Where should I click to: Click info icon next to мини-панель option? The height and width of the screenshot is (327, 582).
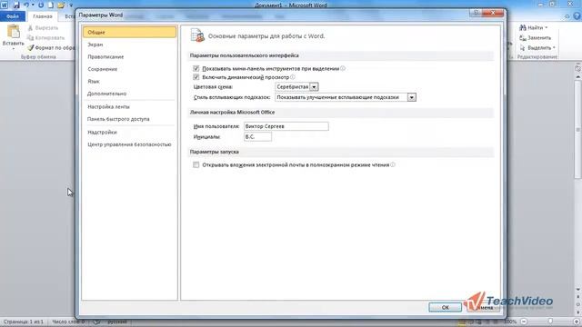pyautogui.click(x=343, y=68)
